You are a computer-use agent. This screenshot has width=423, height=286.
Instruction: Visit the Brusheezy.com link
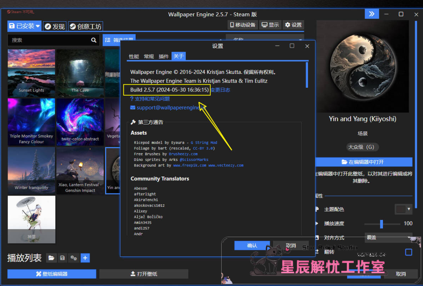click(183, 154)
